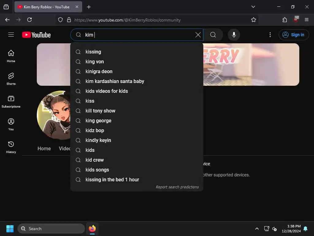Image resolution: width=314 pixels, height=236 pixels.
Task: Open YouTube settings three-dot menu
Action: point(270,35)
